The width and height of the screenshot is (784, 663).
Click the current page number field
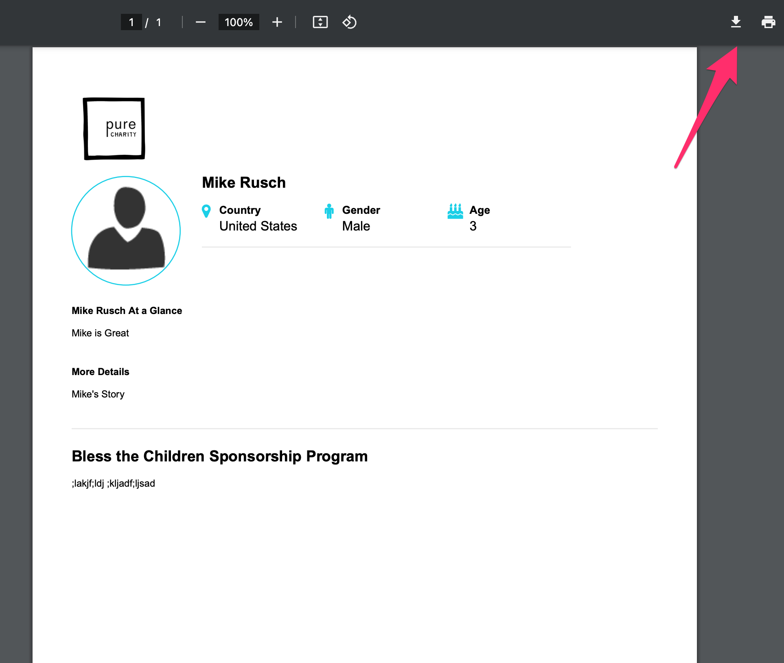click(131, 22)
